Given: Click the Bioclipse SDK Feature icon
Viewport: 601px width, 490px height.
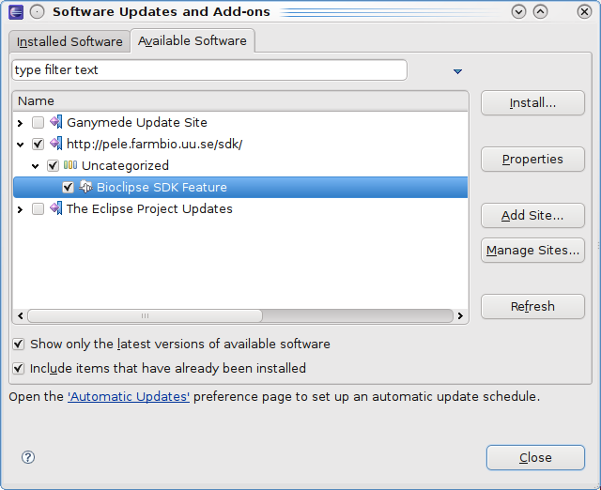Looking at the screenshot, I should point(85,187).
